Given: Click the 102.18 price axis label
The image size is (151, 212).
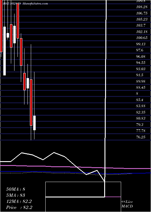Looking at the screenshot, I should (x=142, y=32).
